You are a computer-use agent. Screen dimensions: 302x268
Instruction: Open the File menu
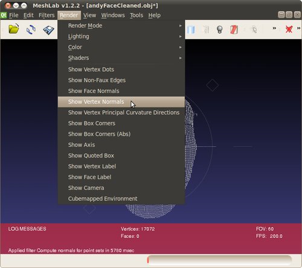[x=14, y=15]
